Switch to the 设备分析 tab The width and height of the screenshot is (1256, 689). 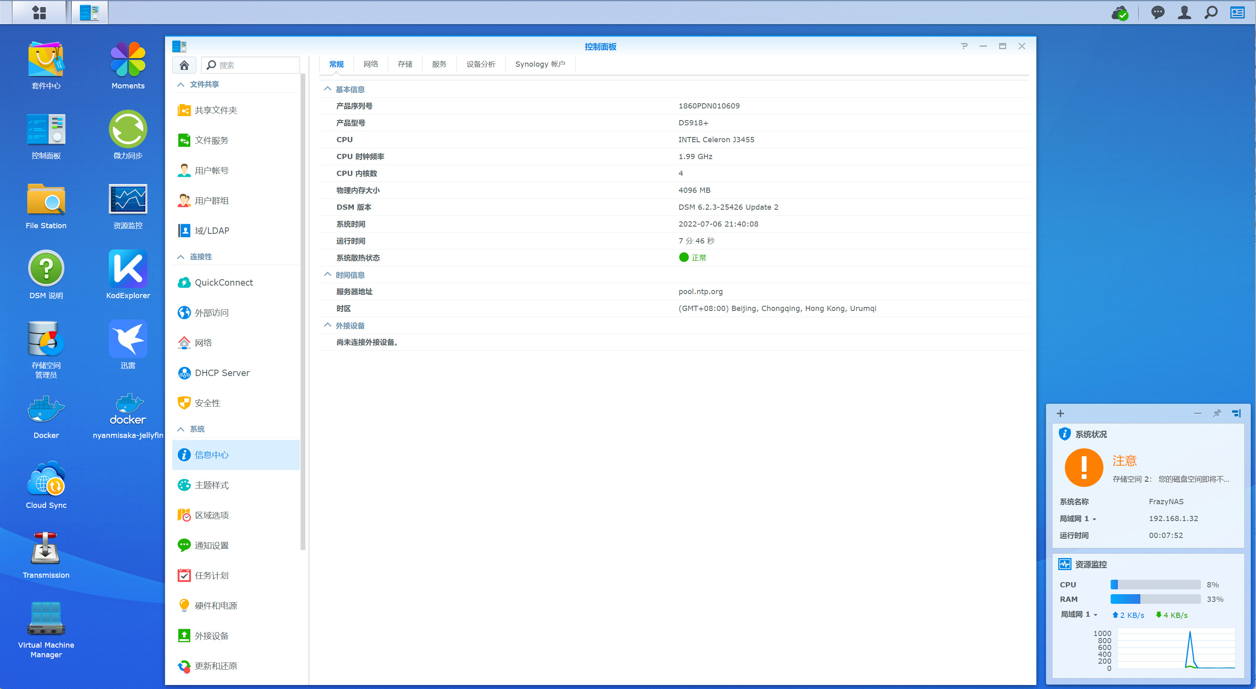(x=481, y=64)
